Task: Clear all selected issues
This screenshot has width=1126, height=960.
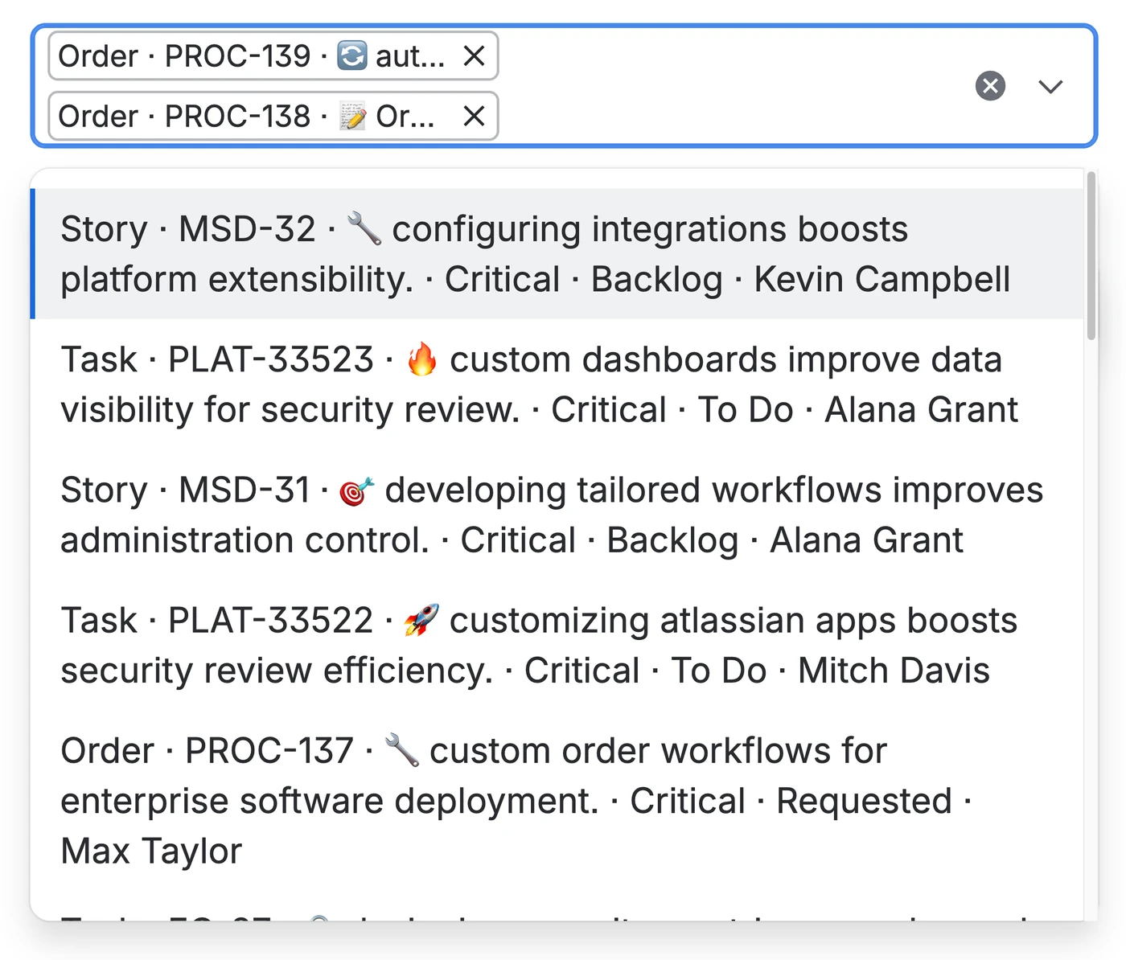Action: 990,86
